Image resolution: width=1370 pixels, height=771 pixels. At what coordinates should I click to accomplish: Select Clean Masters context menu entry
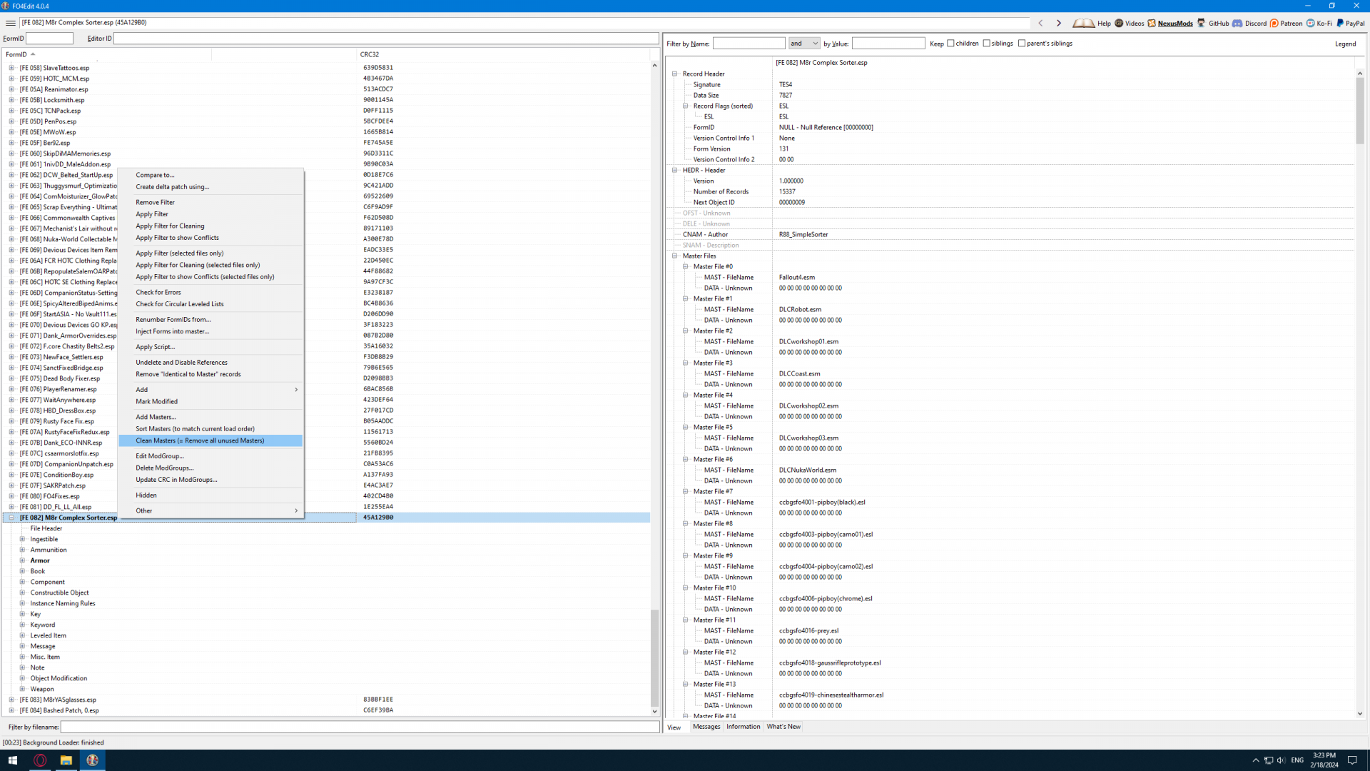(x=200, y=440)
